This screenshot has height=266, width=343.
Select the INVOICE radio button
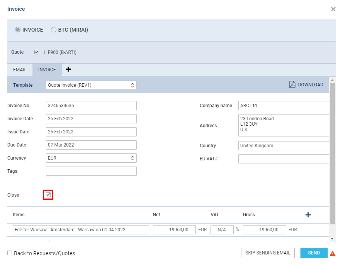coord(18,30)
